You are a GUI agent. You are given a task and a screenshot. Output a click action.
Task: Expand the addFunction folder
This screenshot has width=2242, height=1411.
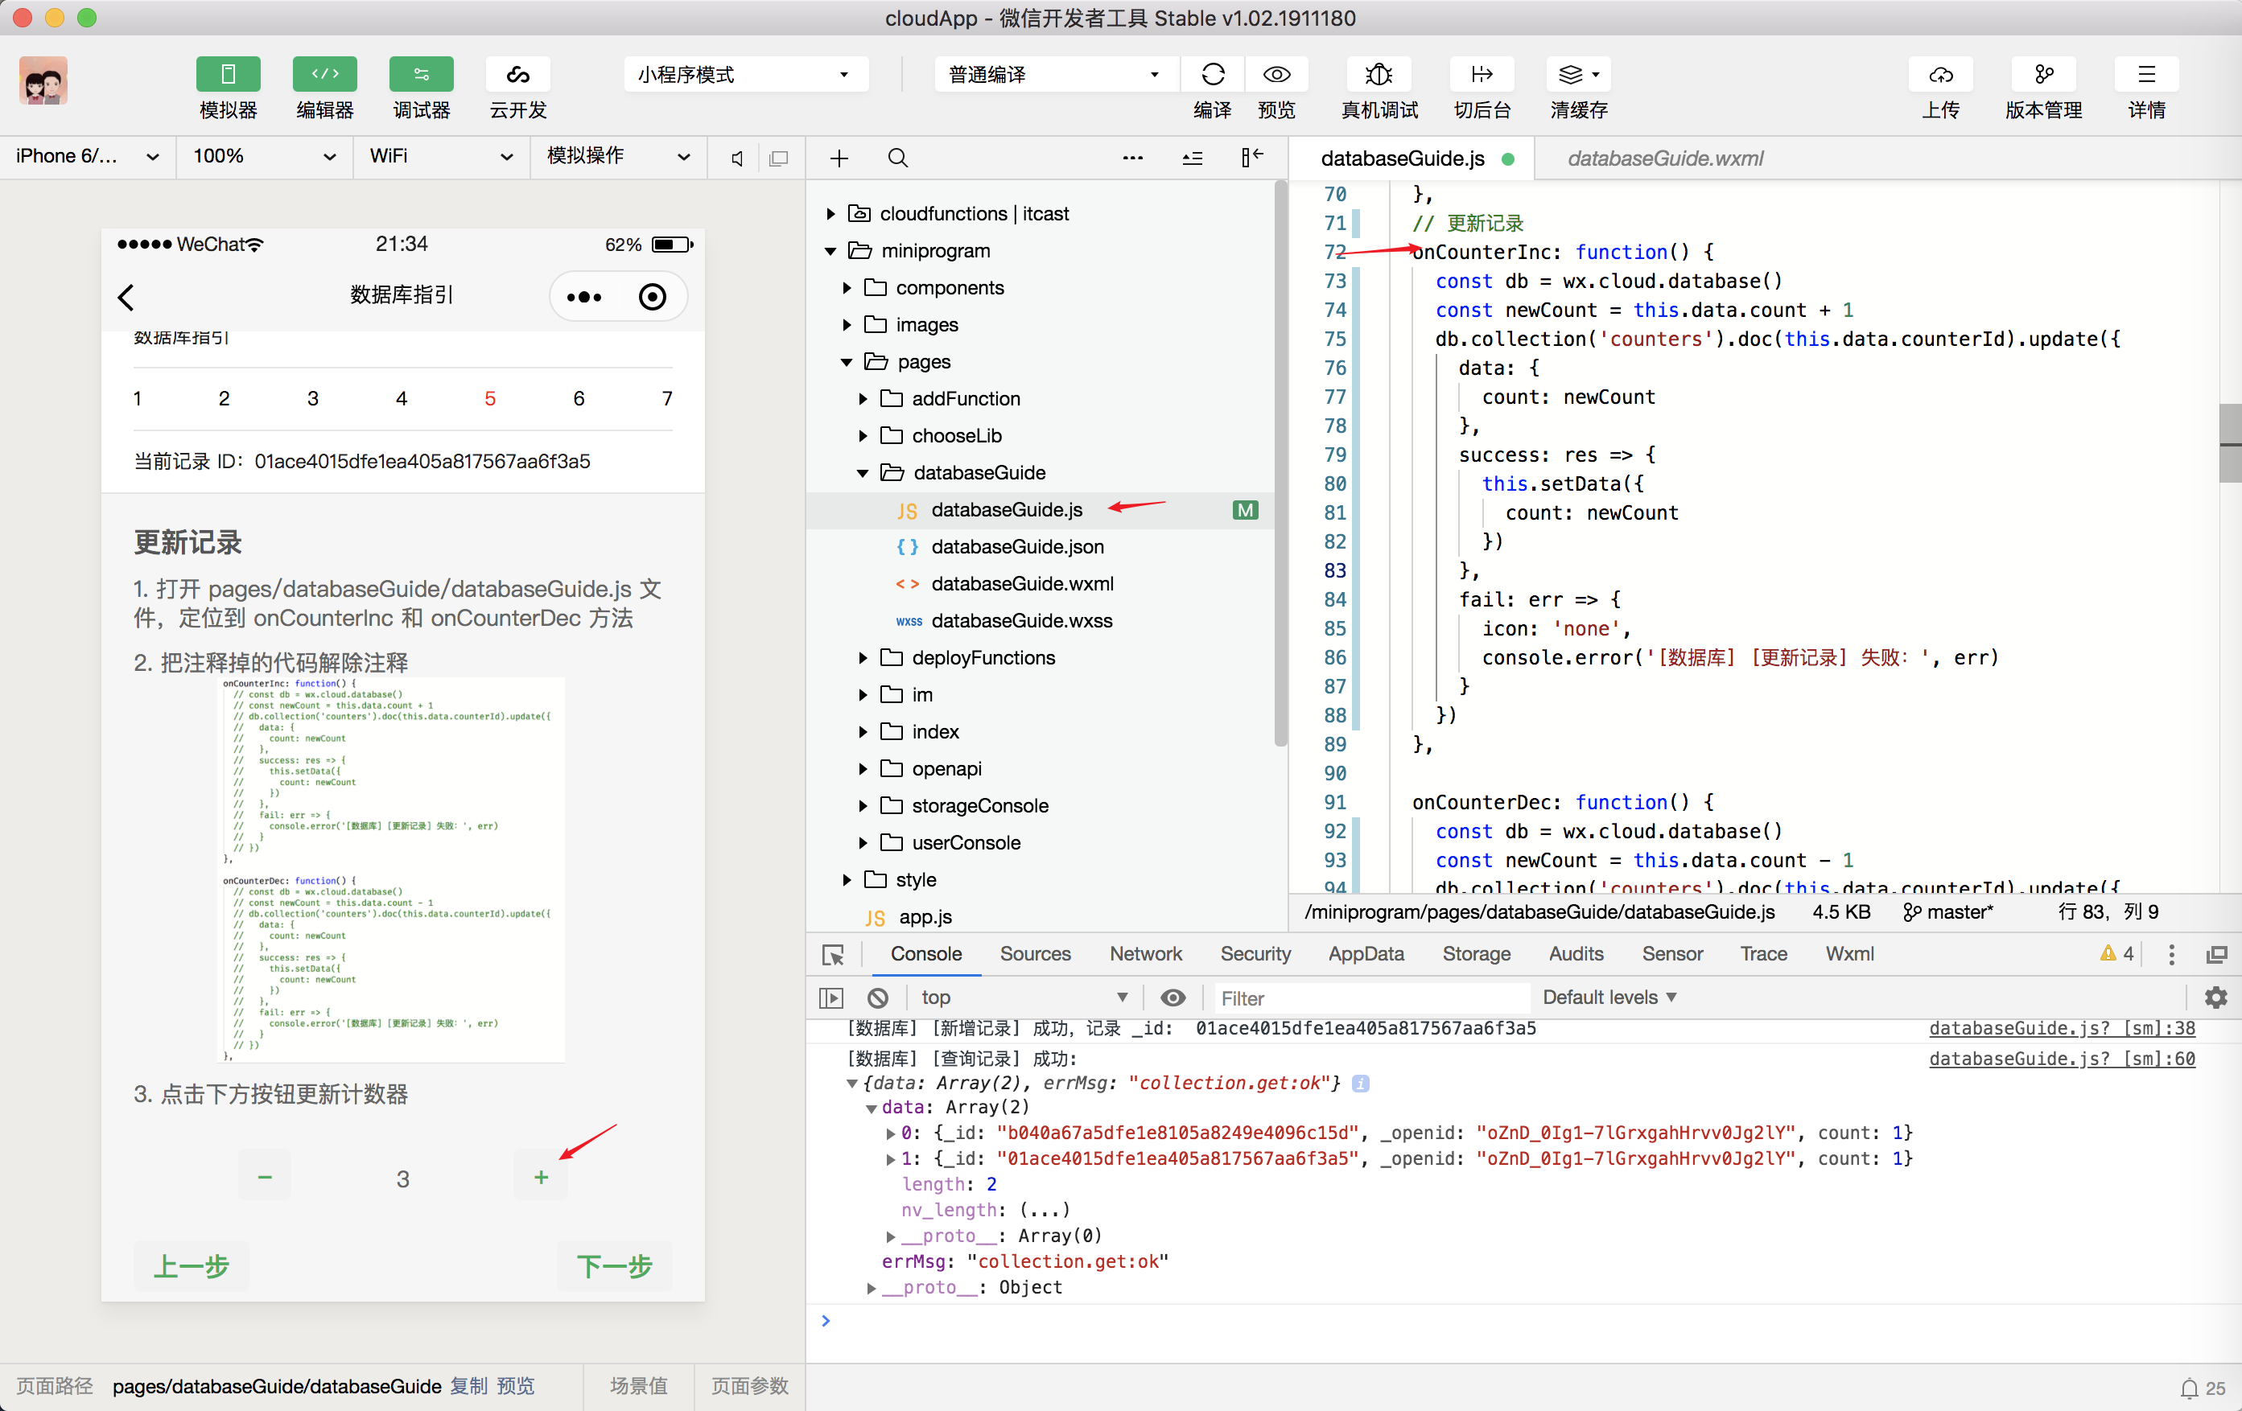(x=862, y=399)
